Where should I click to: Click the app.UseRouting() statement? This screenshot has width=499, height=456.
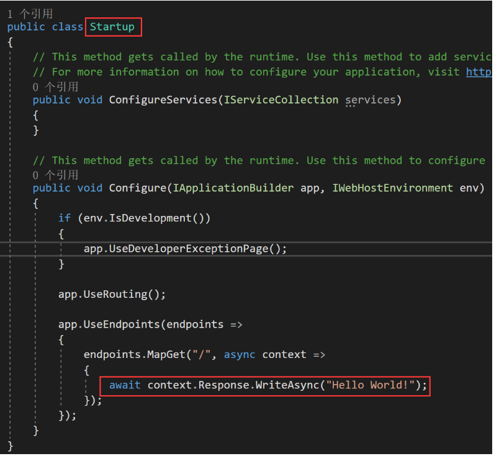click(112, 294)
